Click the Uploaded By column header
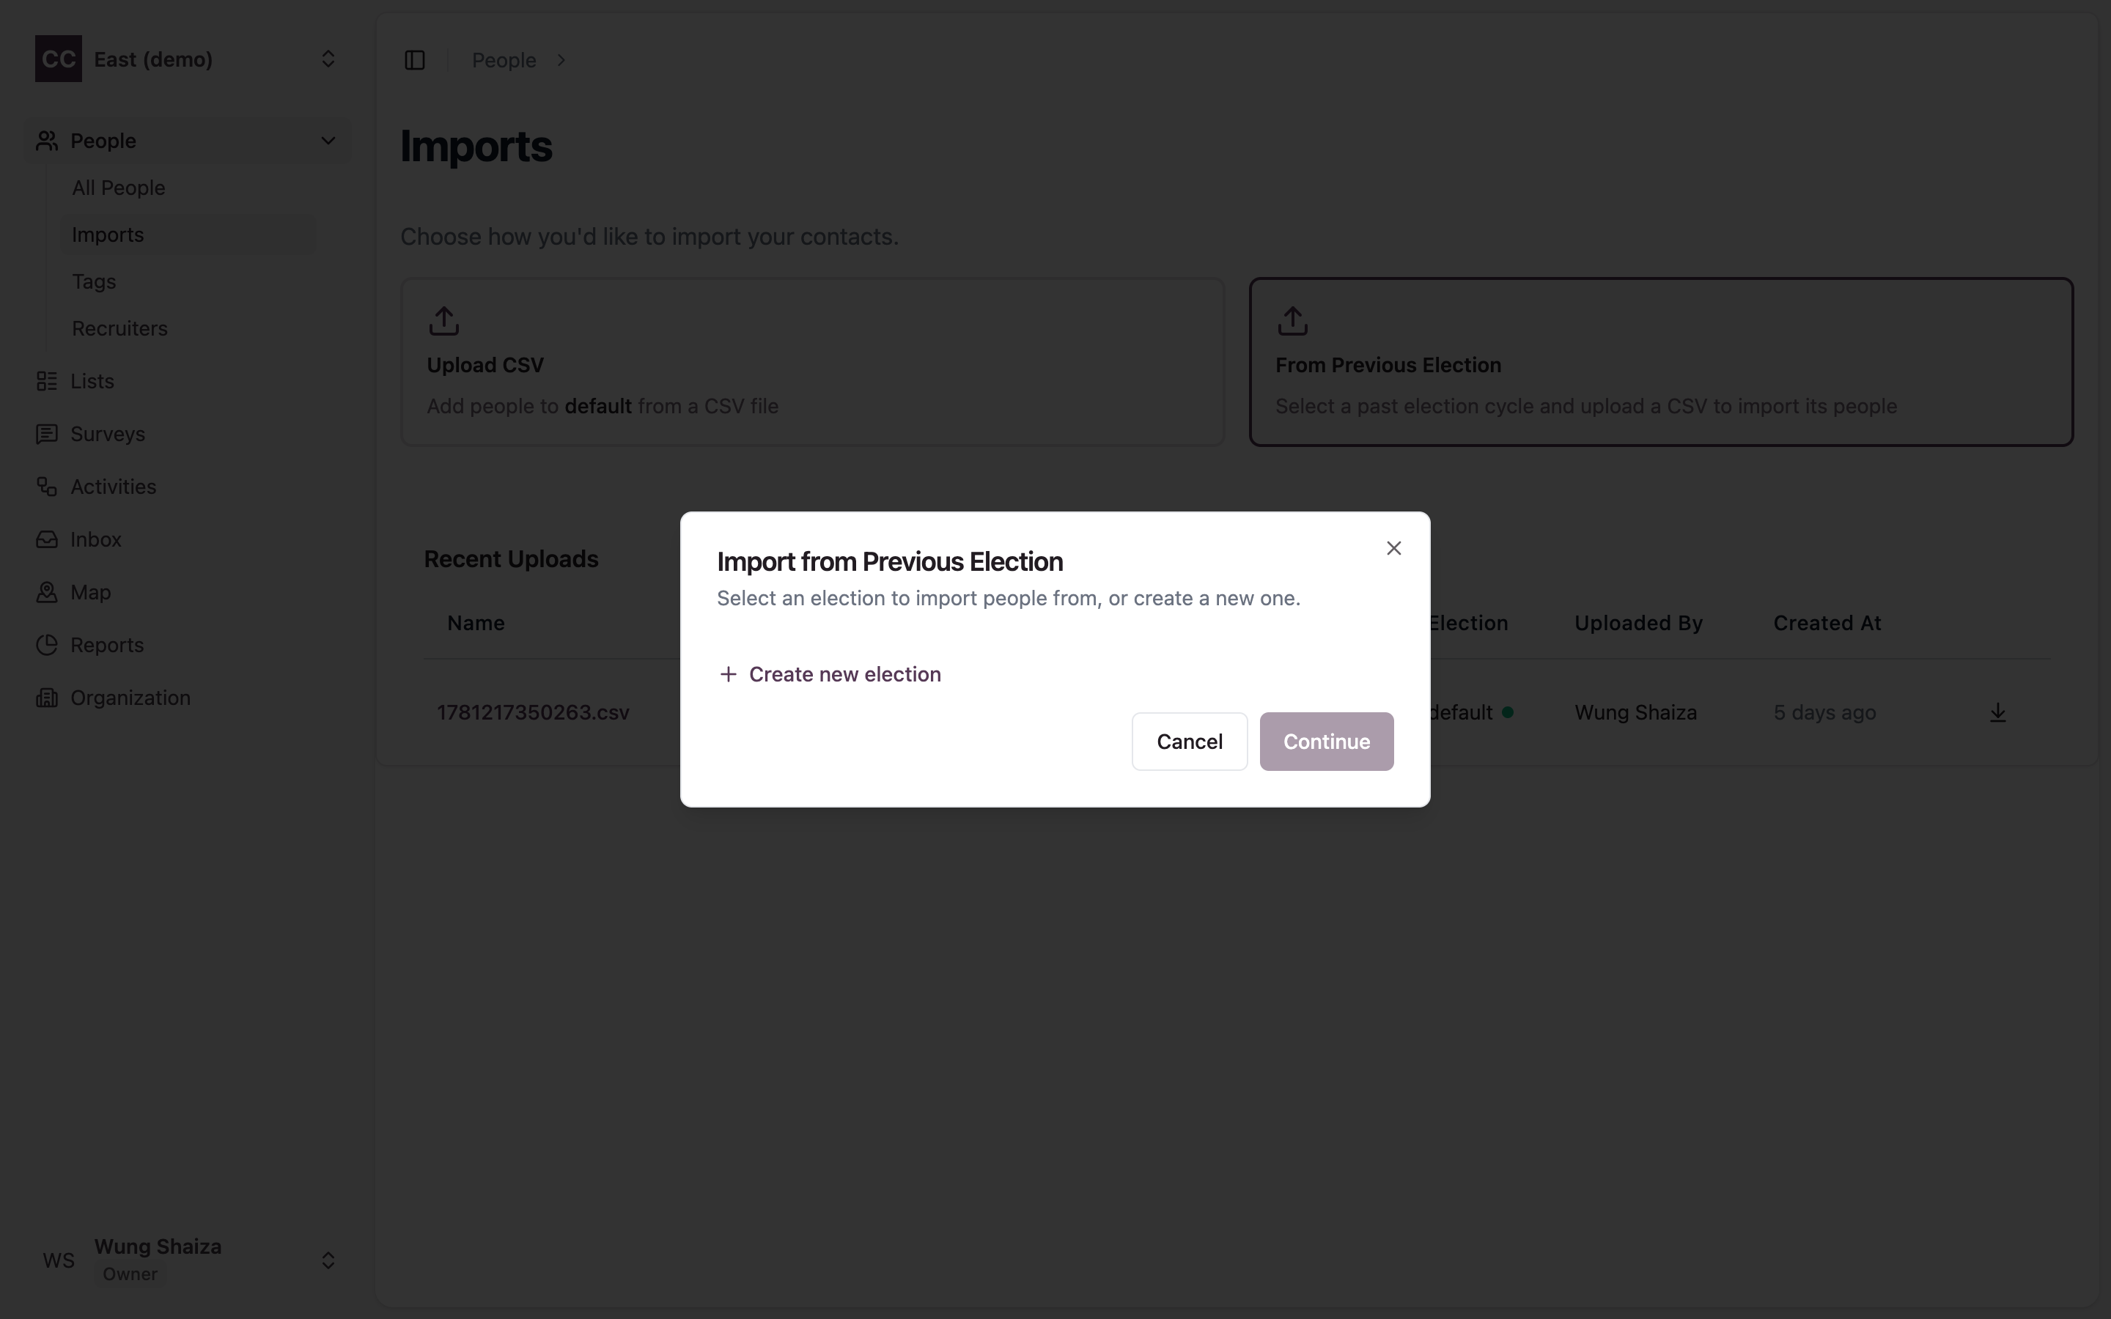 [x=1638, y=623]
